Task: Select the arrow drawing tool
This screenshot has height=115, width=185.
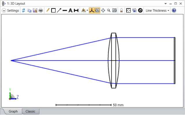Action: pos(59,10)
